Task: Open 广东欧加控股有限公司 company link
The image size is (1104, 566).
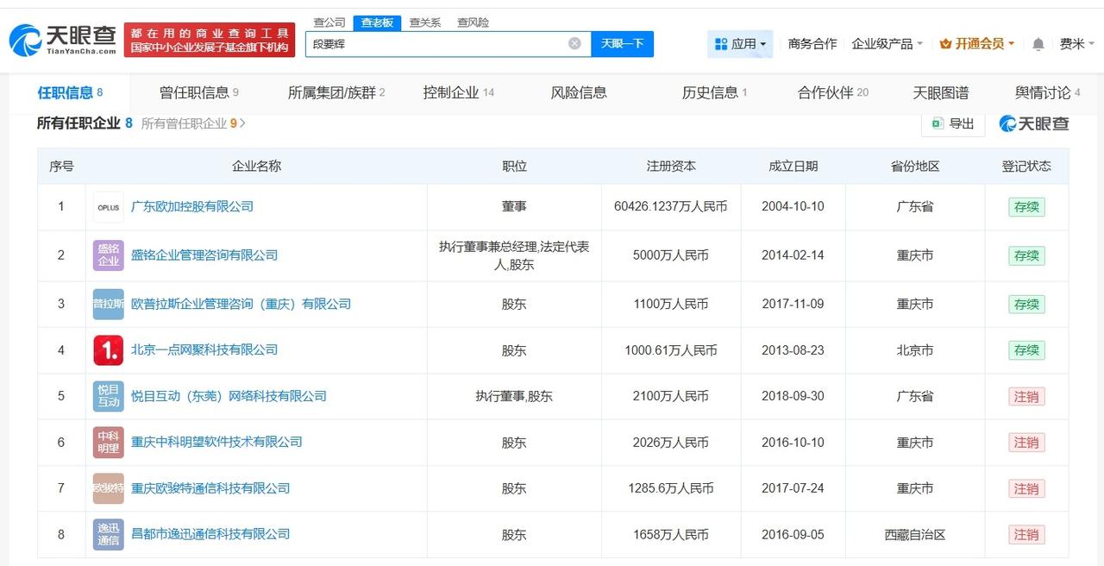Action: pos(192,207)
